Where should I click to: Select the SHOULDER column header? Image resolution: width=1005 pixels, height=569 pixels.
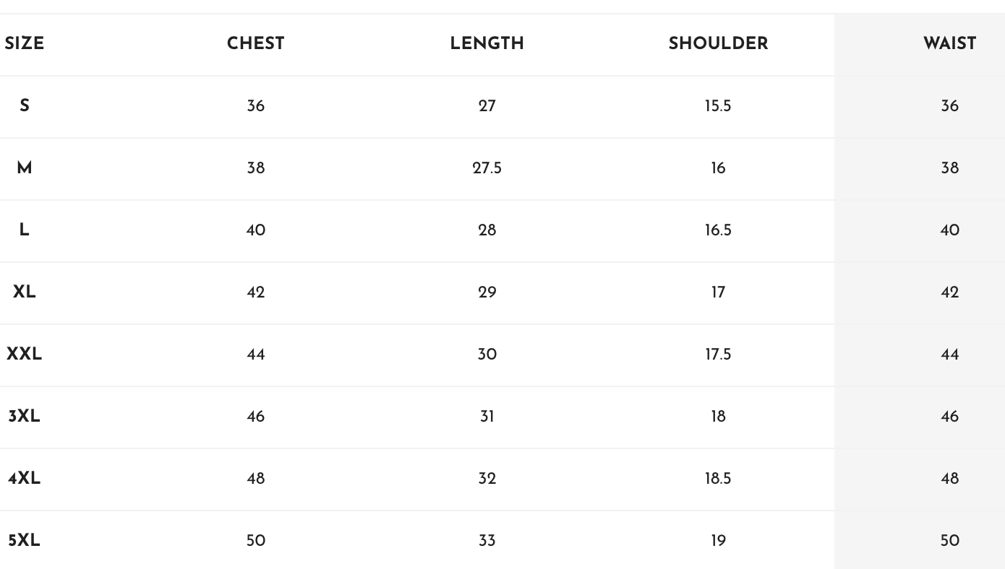click(718, 43)
